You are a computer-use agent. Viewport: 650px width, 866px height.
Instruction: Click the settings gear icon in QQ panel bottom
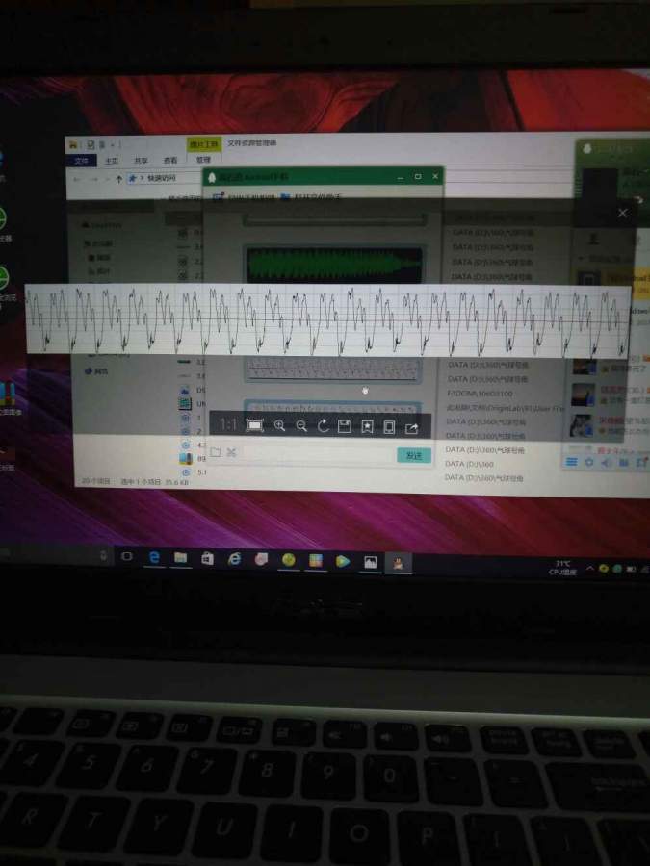(589, 462)
